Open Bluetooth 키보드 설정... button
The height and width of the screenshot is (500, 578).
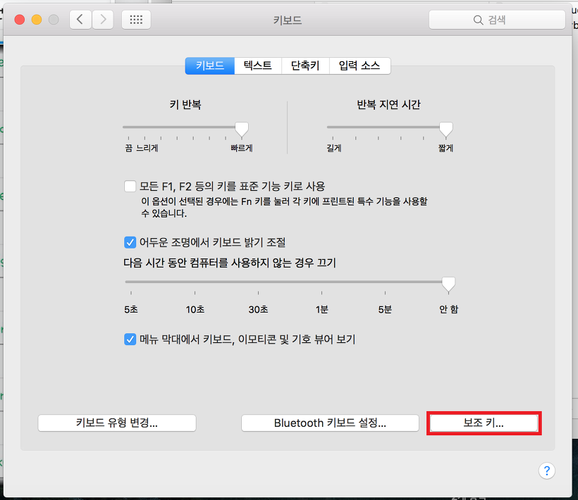(330, 423)
